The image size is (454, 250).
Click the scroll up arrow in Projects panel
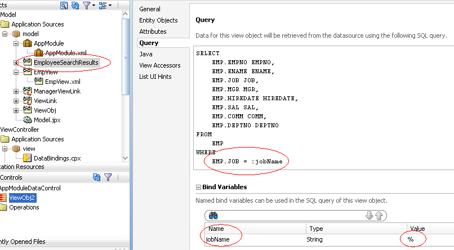point(126,14)
